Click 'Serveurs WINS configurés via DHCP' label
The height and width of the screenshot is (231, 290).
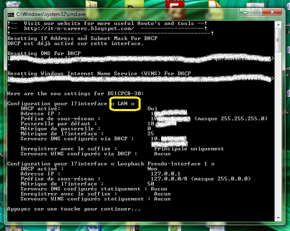click(x=78, y=154)
